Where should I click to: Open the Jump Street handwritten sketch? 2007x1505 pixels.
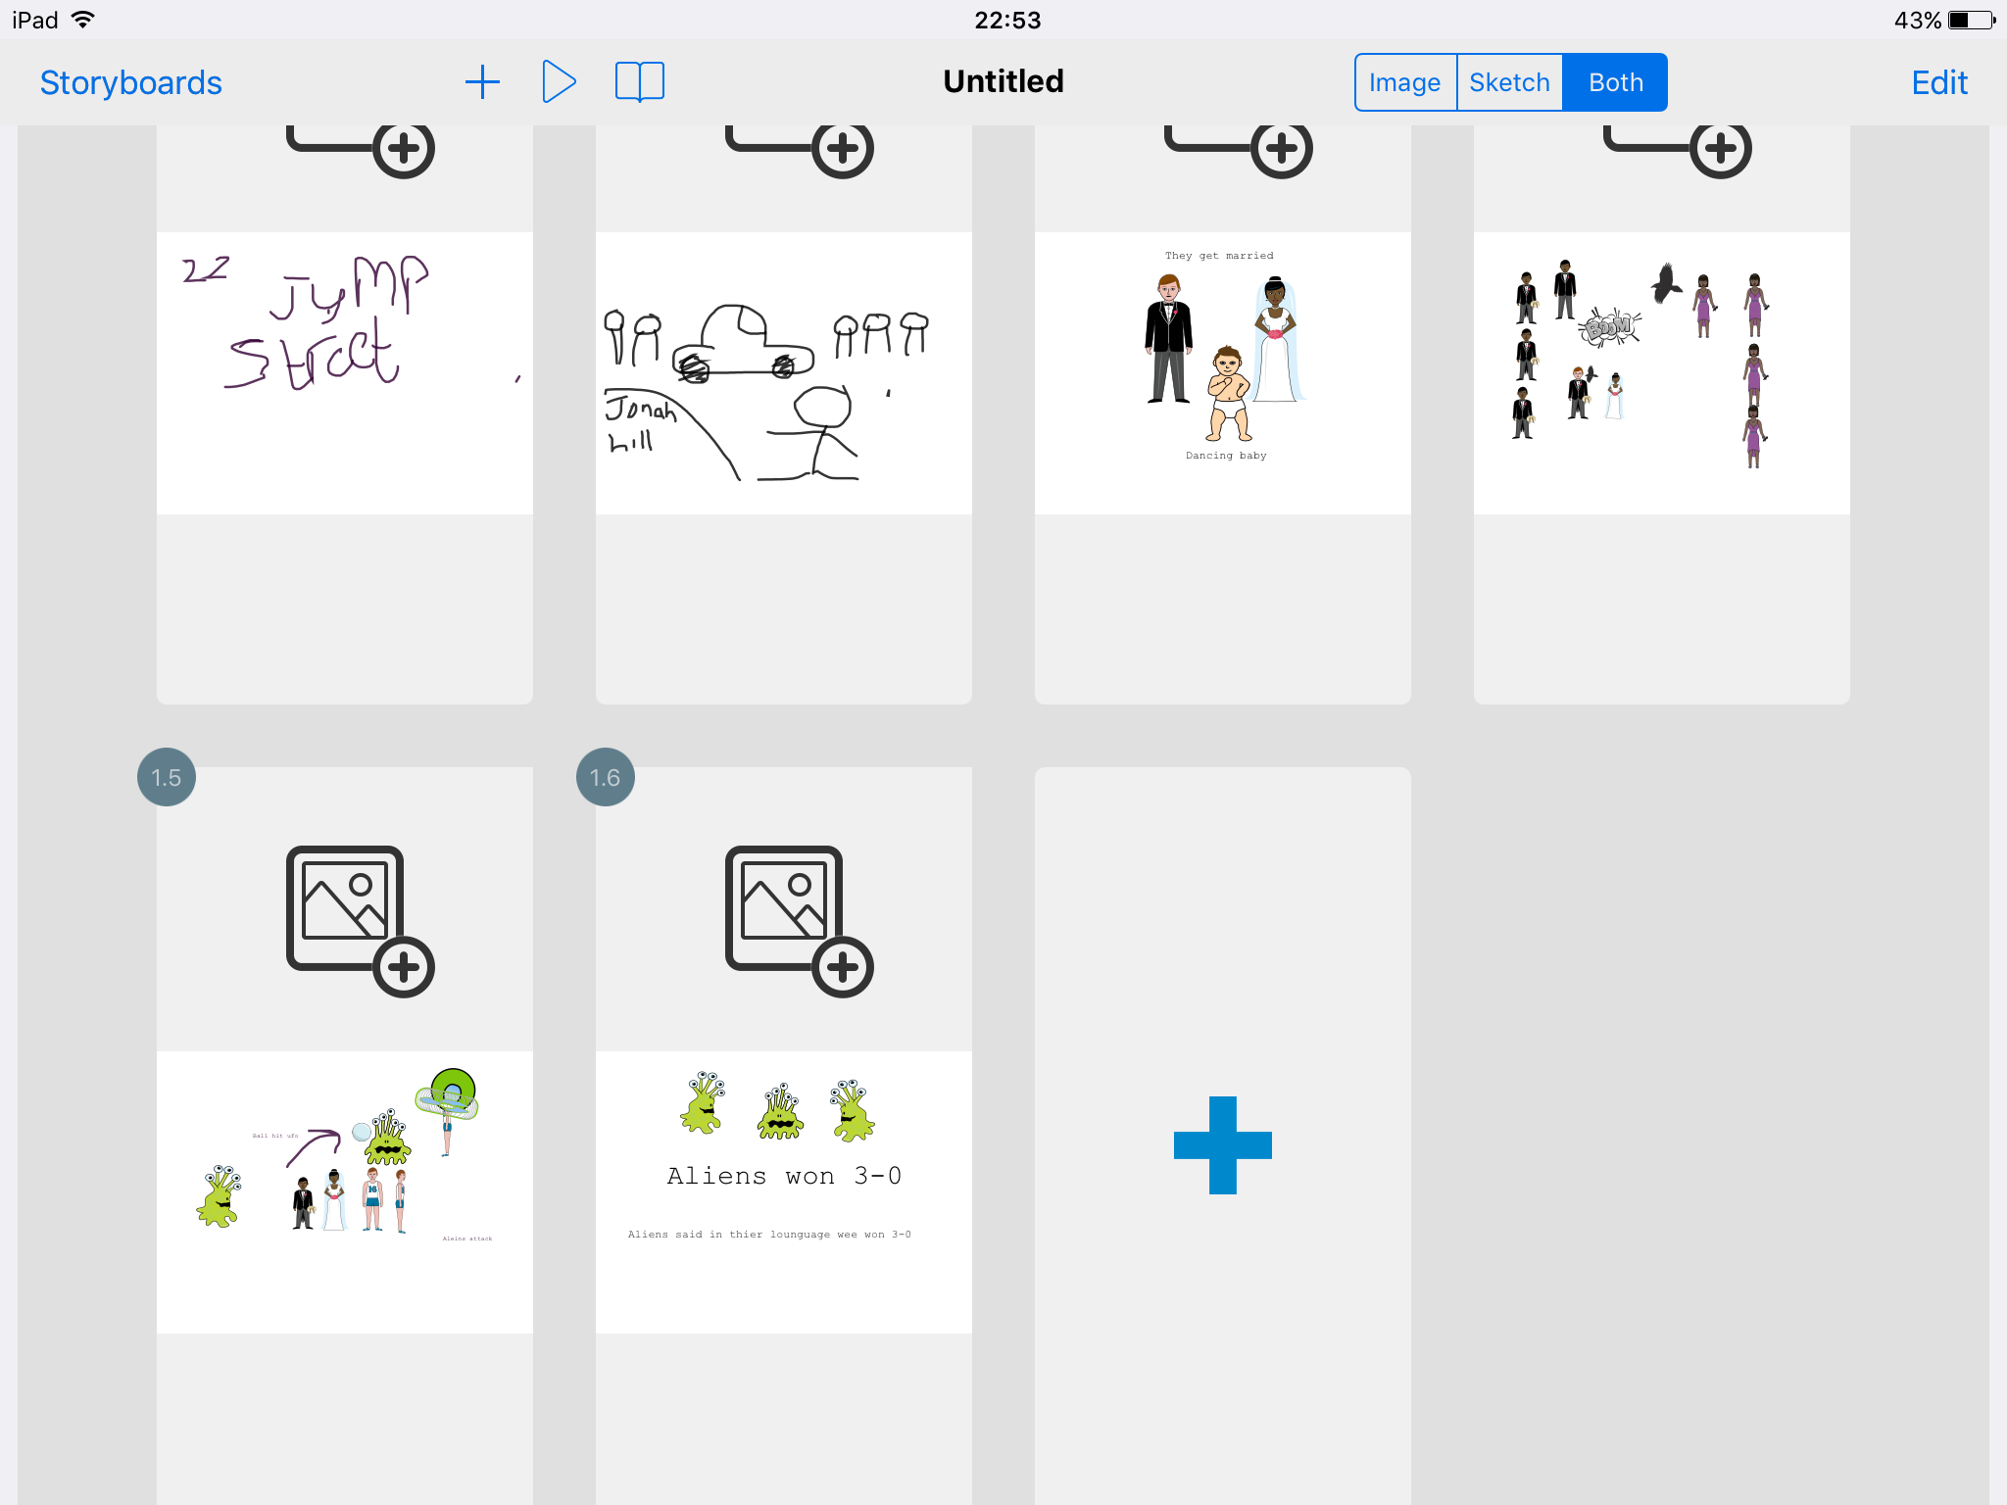coord(345,373)
